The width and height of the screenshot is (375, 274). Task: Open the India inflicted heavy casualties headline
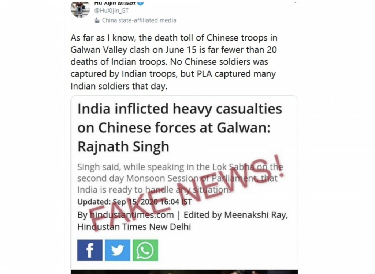click(x=180, y=128)
